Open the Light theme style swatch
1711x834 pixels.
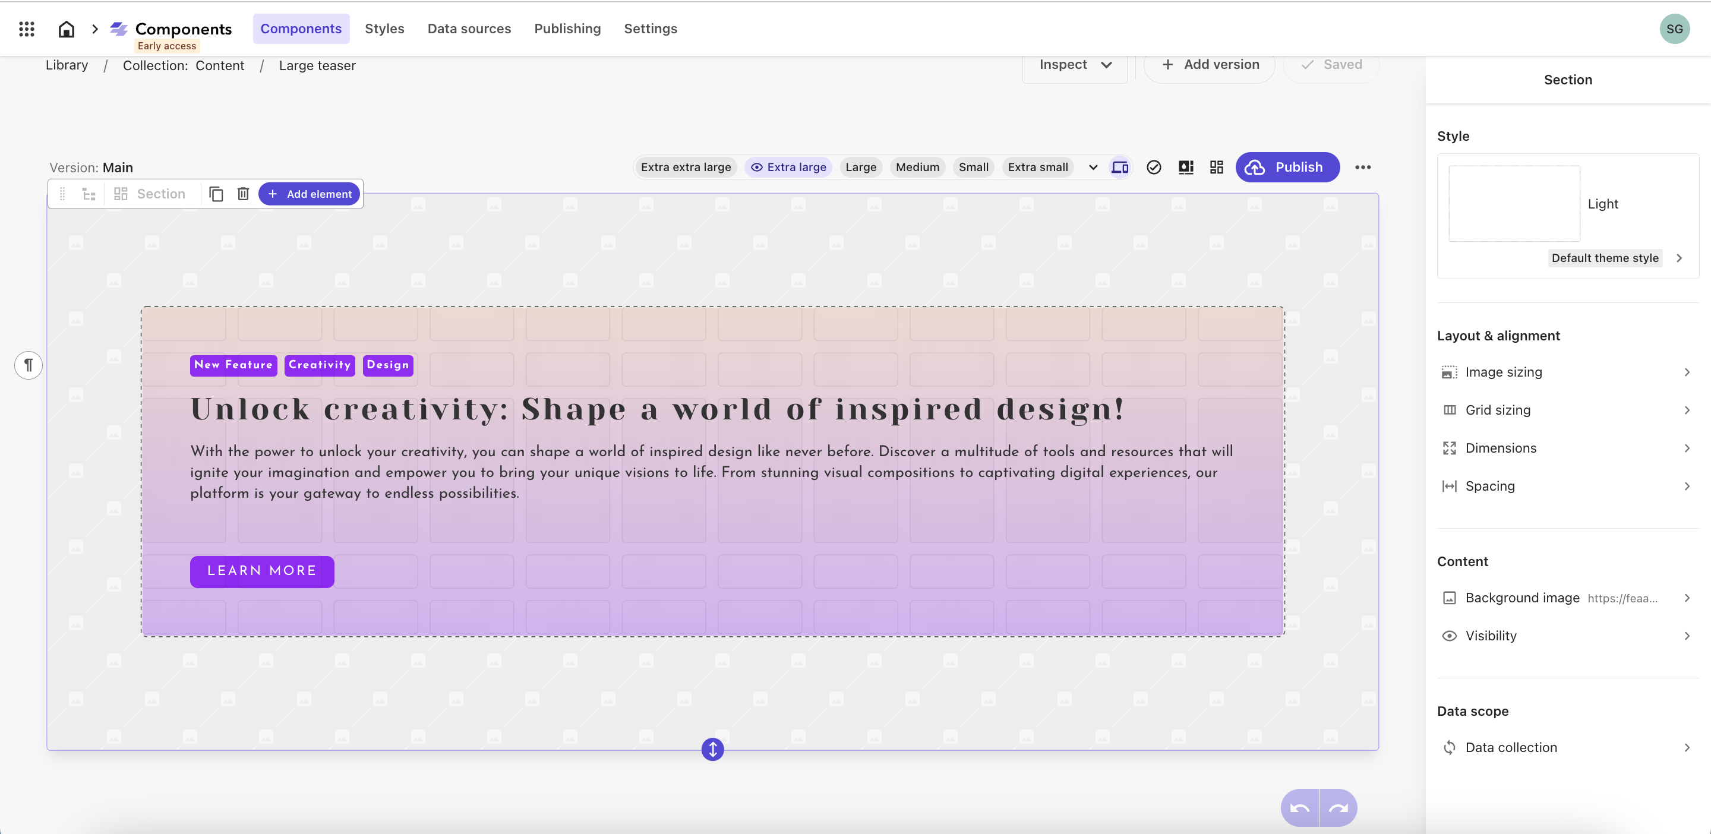(x=1514, y=203)
